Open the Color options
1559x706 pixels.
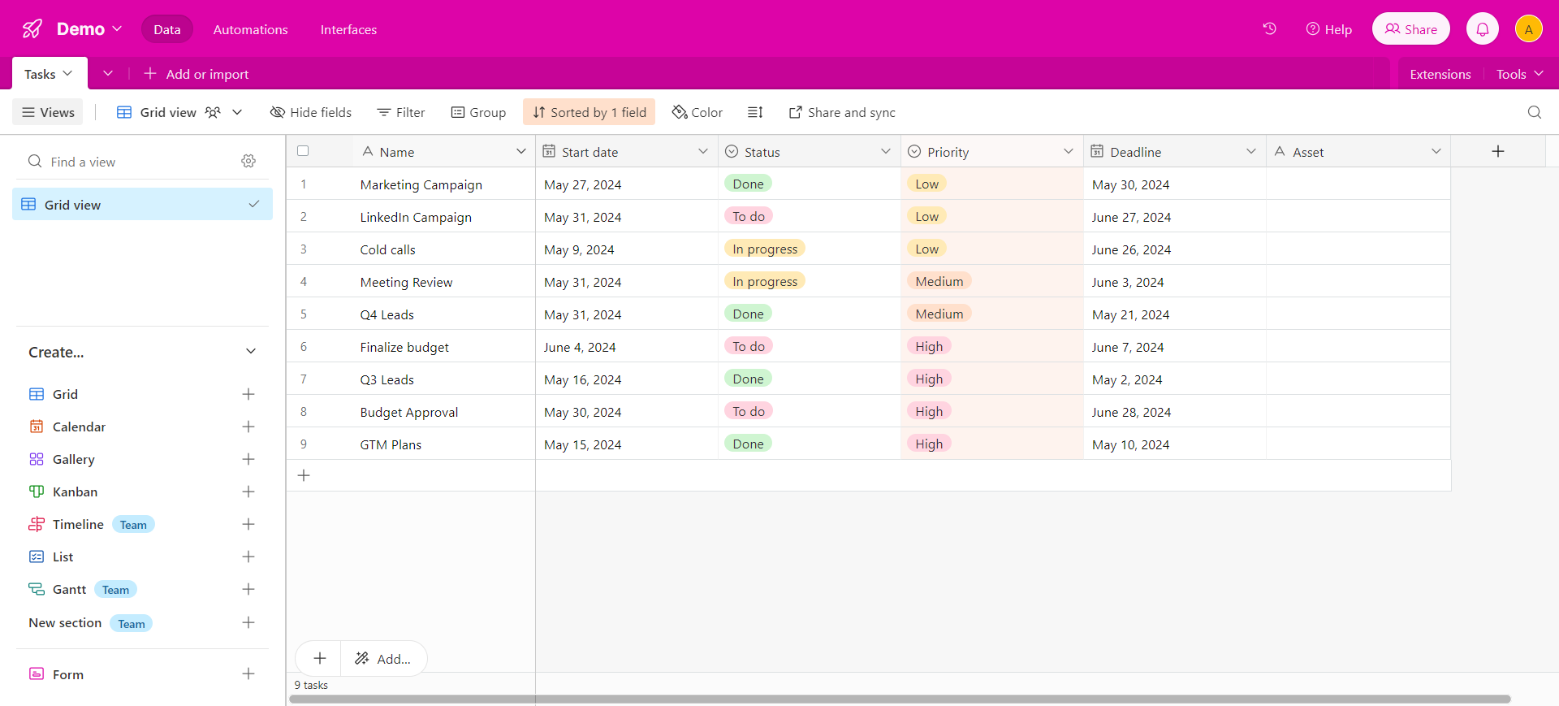(x=697, y=112)
